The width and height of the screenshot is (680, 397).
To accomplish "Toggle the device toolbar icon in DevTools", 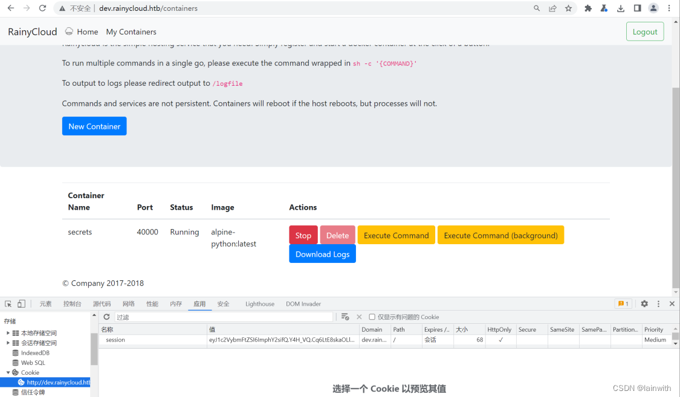I will click(x=21, y=304).
